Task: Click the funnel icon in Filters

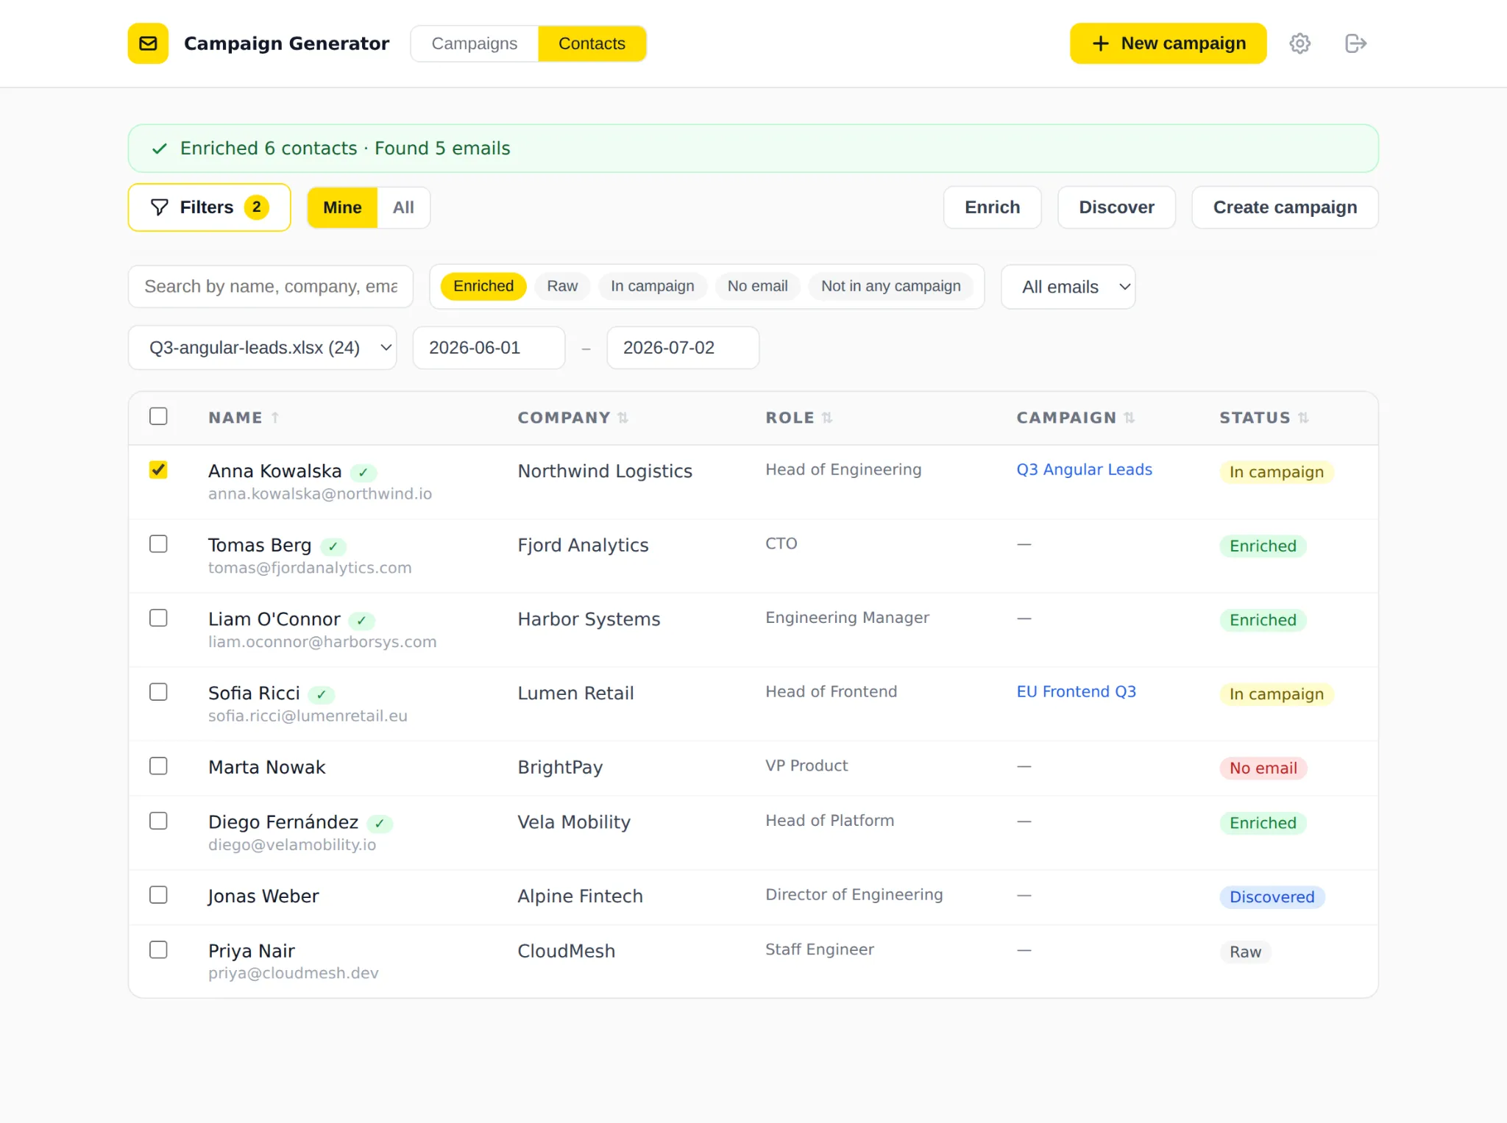Action: pyautogui.click(x=159, y=207)
